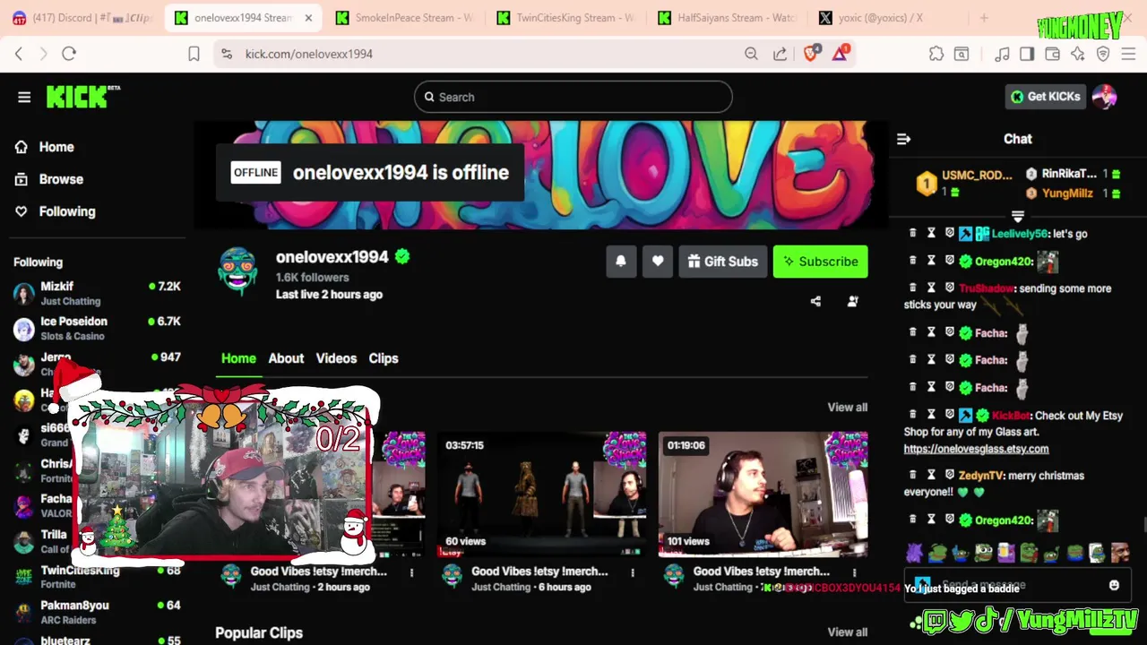Open Leo AI sparkle icon
The width and height of the screenshot is (1147, 645).
1077,54
